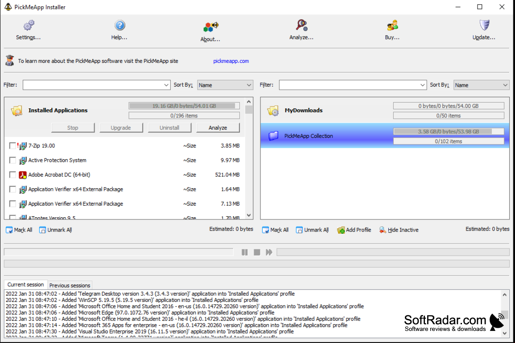515x343 pixels.
Task: Check the 7-Zip 19.00 checkbox
Action: (x=12, y=146)
